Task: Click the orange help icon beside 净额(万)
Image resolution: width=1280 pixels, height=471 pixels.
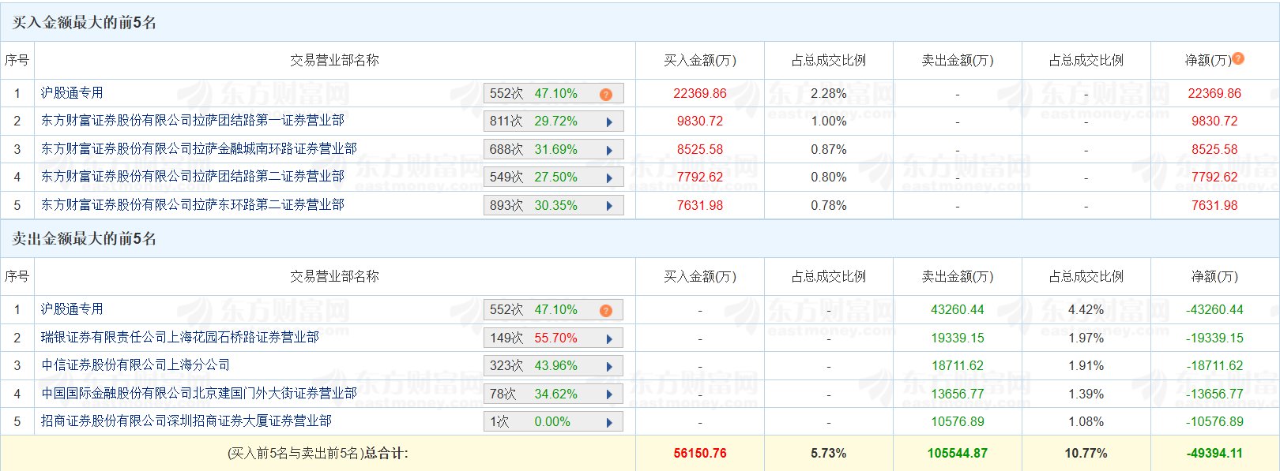Action: pyautogui.click(x=1238, y=58)
